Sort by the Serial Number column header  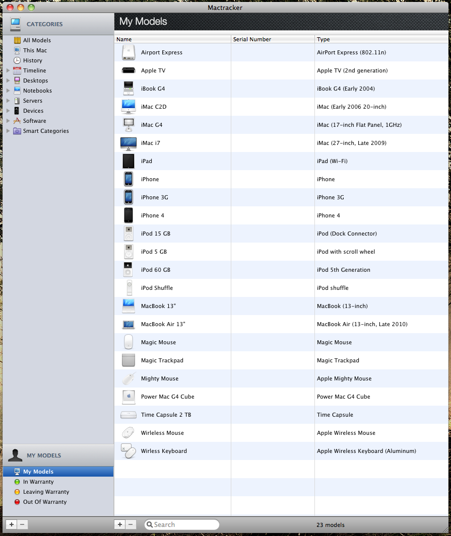(x=273, y=39)
